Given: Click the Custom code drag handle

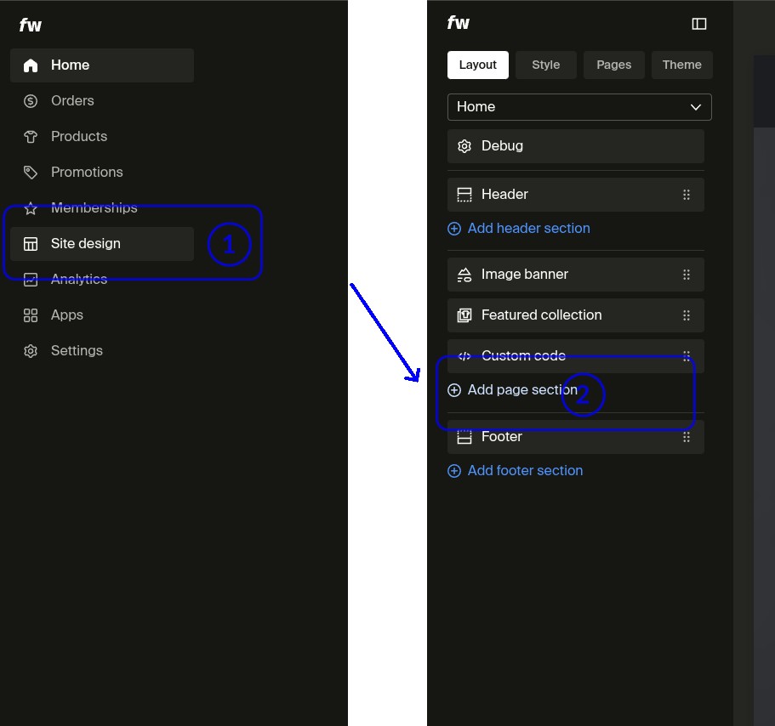Looking at the screenshot, I should click(686, 356).
